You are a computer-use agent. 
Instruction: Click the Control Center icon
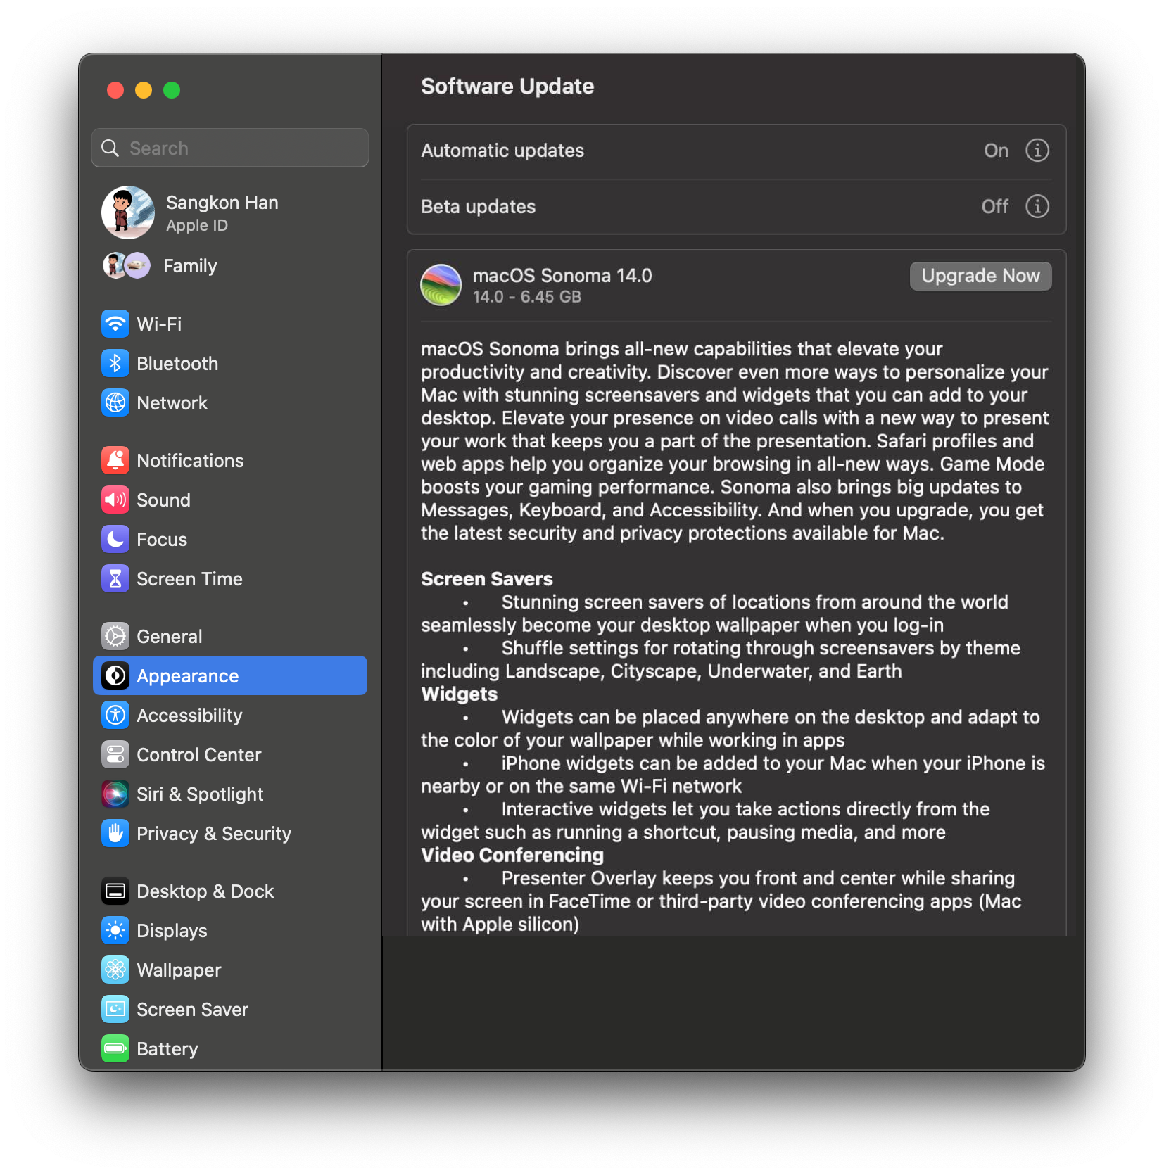[115, 754]
